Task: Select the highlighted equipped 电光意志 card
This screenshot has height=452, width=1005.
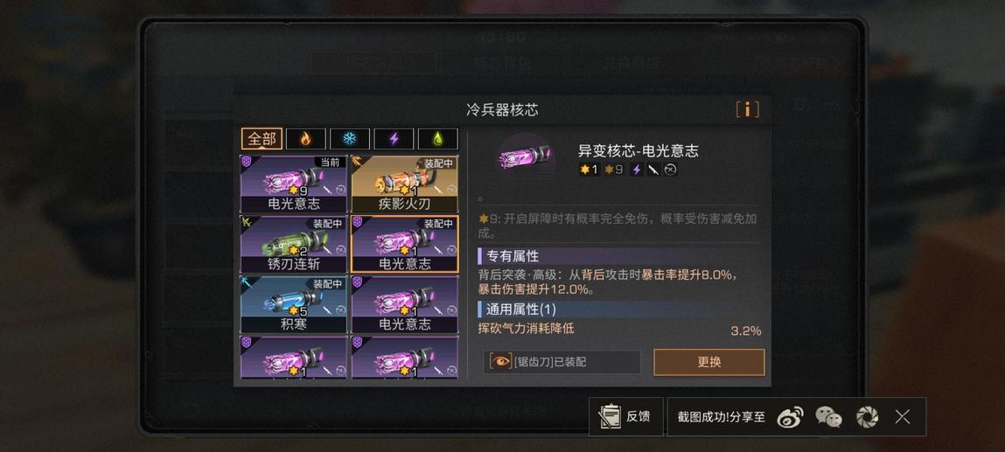Action: (405, 245)
